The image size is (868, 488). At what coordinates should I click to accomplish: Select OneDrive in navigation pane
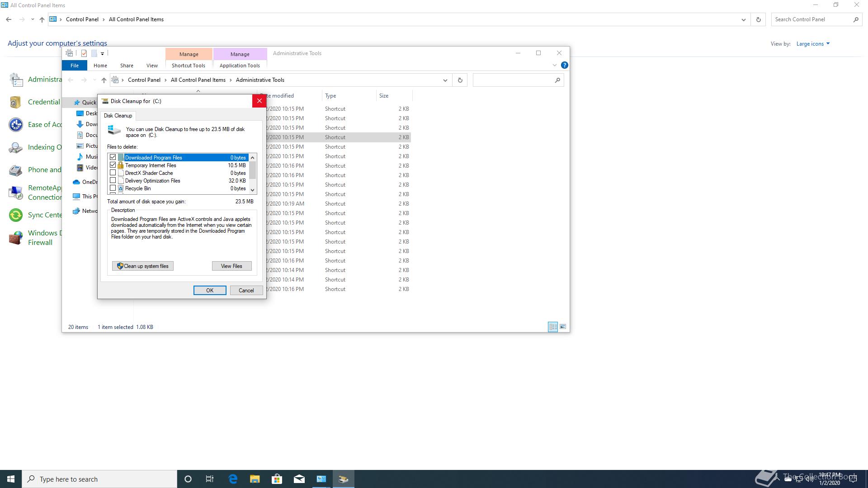85,182
